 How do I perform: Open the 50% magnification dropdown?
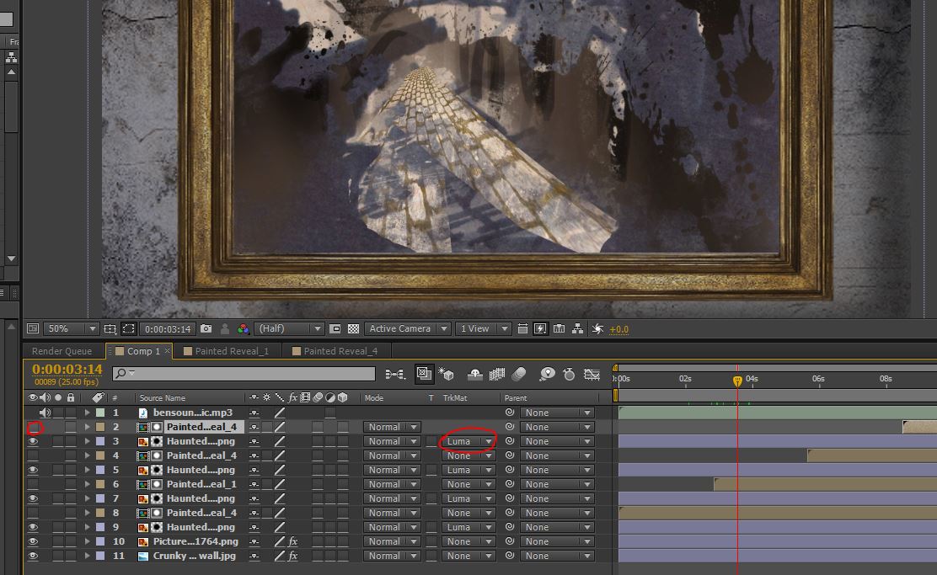[x=71, y=329]
